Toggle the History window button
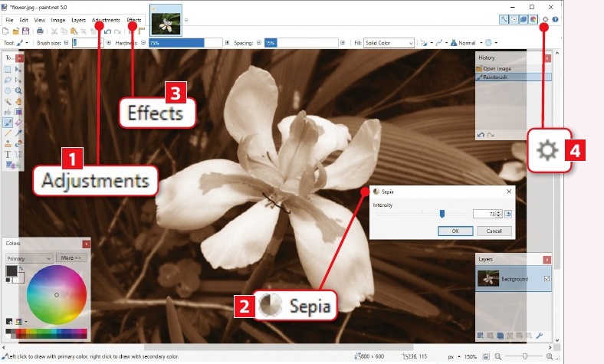The width and height of the screenshot is (604, 364). click(x=514, y=18)
